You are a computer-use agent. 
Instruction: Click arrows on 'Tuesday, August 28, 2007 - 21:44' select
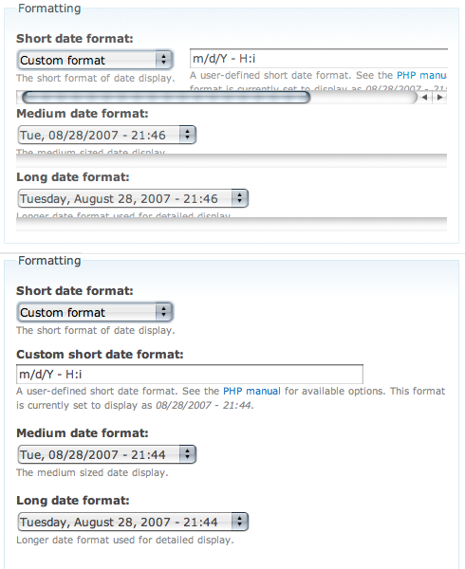pos(239,522)
